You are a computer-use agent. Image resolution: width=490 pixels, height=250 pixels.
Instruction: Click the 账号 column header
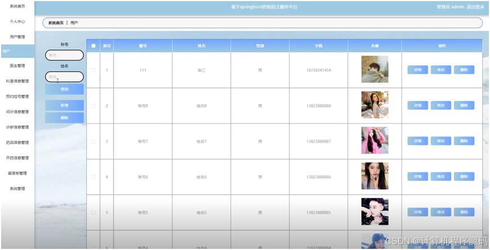(143, 46)
